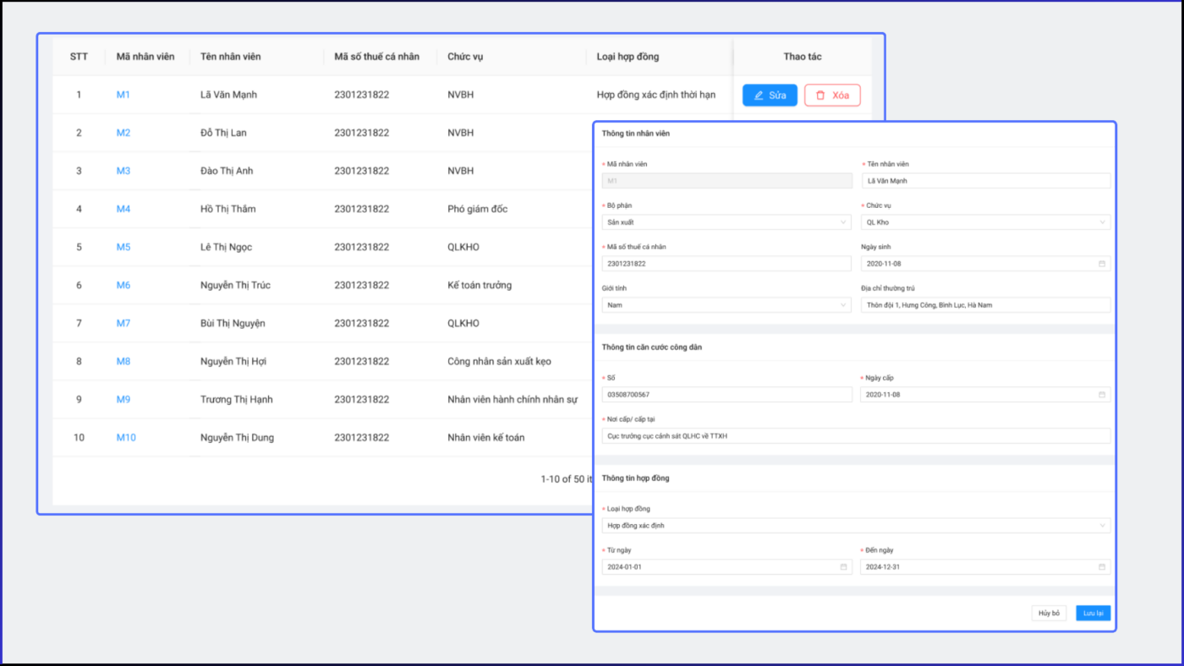Click the Xóa button in first row
This screenshot has height=666, width=1184.
(x=832, y=96)
